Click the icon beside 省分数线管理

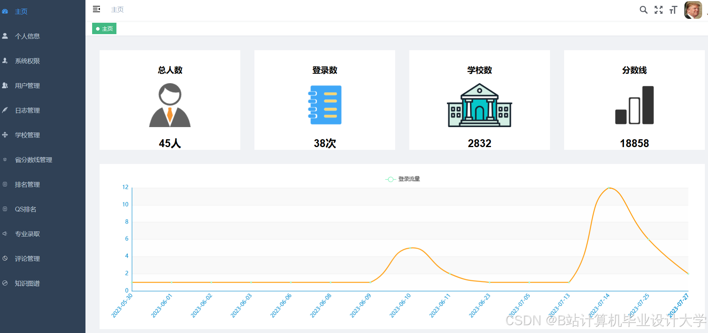coord(5,159)
